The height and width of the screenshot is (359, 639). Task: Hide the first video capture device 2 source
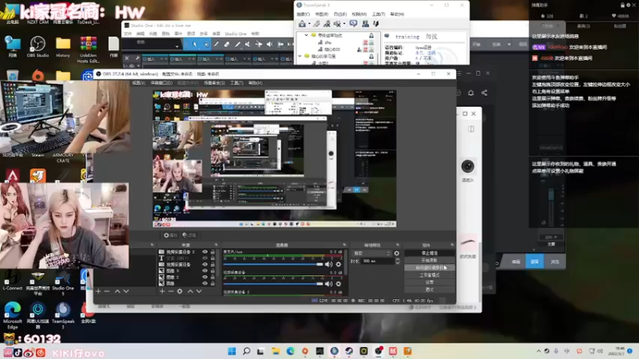(204, 252)
